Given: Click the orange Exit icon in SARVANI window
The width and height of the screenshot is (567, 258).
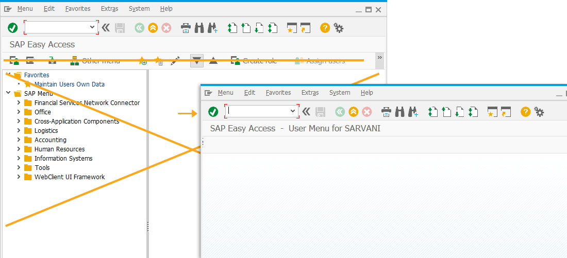Looking at the screenshot, I should click(353, 112).
